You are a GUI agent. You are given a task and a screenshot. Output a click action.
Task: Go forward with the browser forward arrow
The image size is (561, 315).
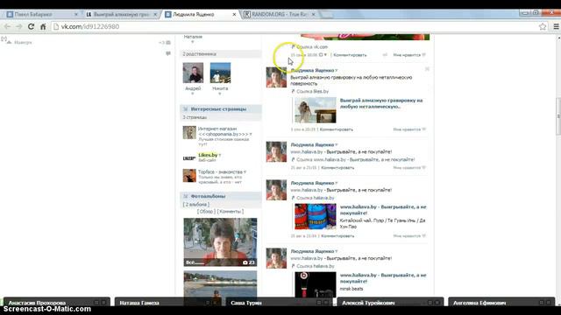point(19,27)
